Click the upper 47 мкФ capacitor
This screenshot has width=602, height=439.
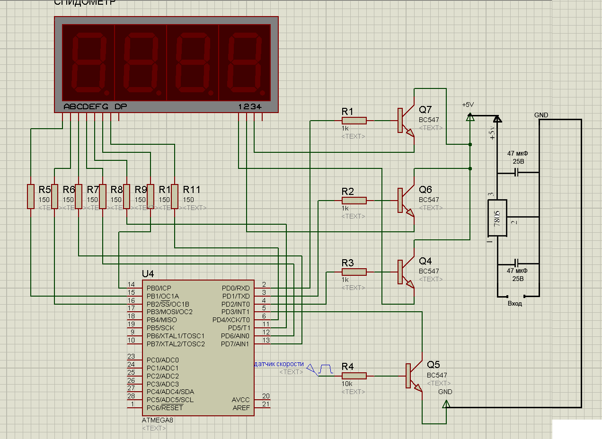516,173
